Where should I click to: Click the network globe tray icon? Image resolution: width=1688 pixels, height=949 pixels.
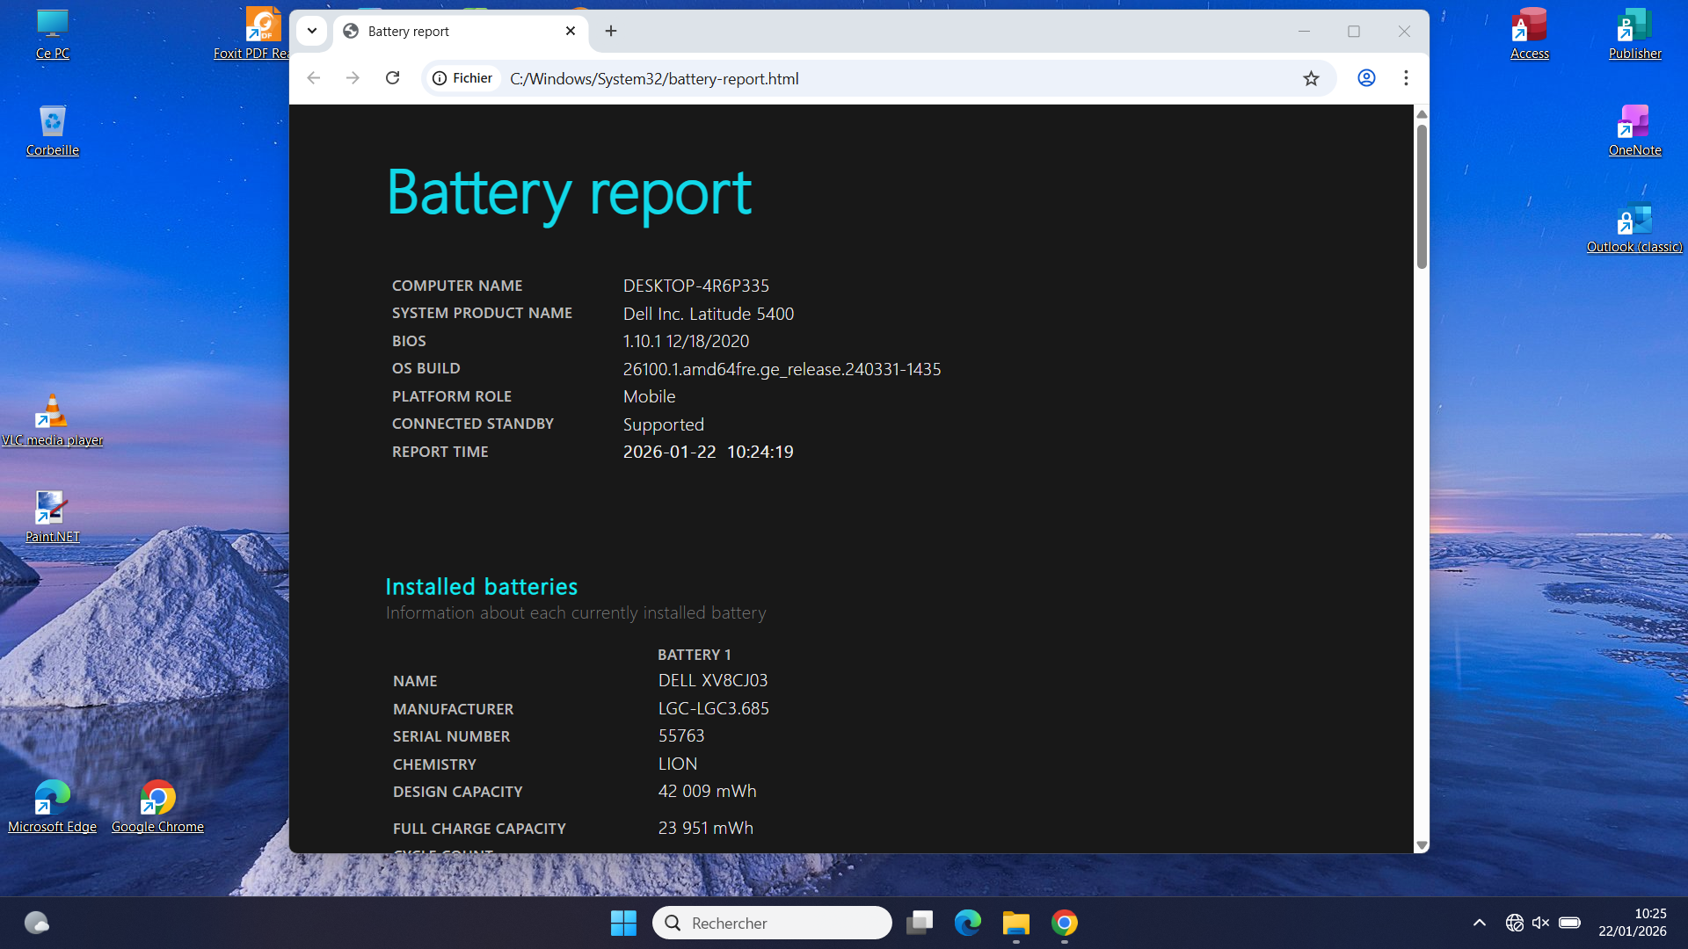1514,923
